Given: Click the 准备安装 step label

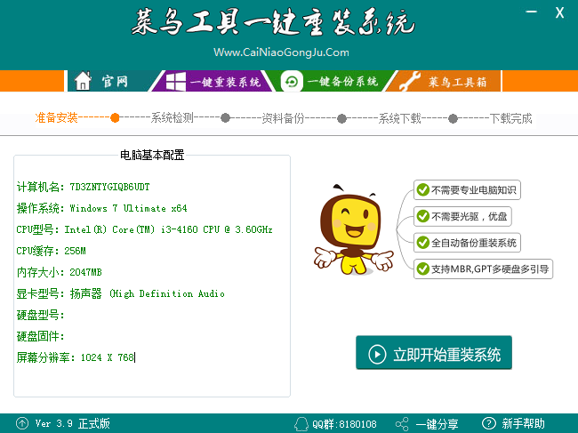Looking at the screenshot, I should click(56, 117).
